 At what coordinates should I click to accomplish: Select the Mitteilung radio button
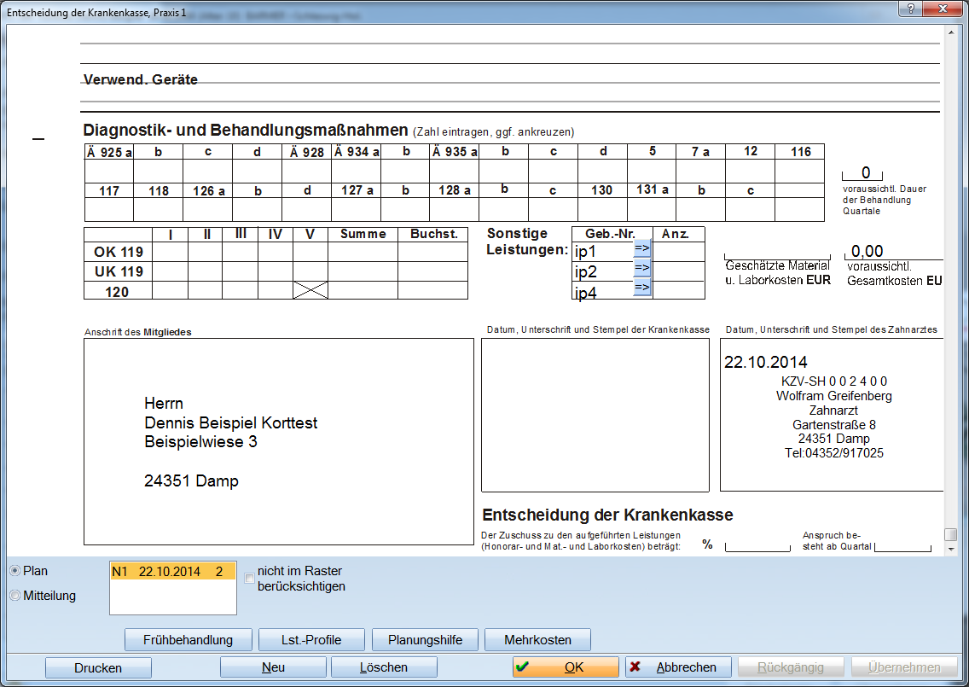[x=15, y=596]
